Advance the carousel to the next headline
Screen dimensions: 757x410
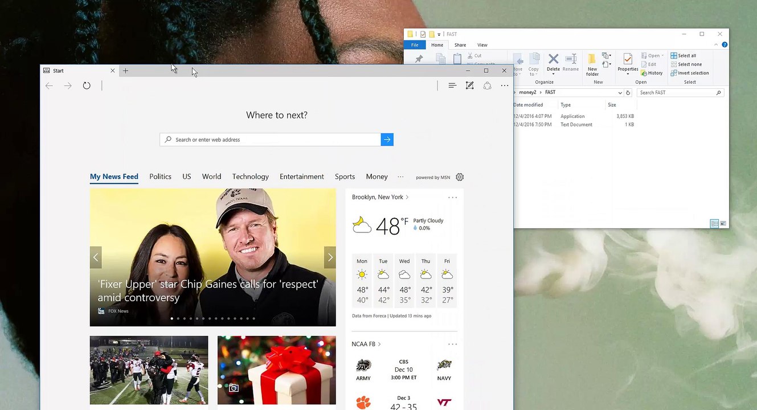pos(330,257)
